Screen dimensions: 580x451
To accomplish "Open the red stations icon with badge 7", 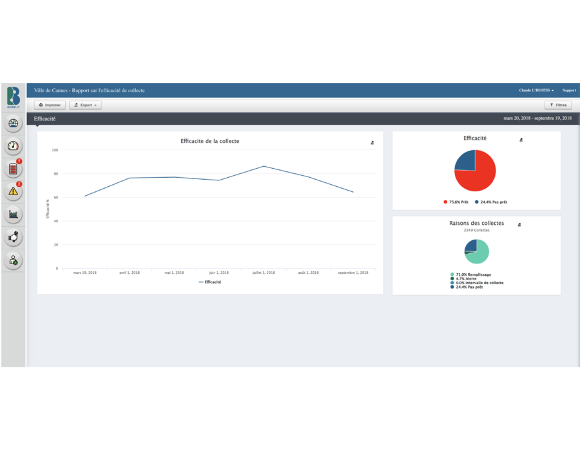I will 13,169.
